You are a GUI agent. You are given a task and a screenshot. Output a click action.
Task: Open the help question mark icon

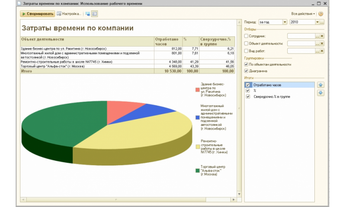point(320,14)
